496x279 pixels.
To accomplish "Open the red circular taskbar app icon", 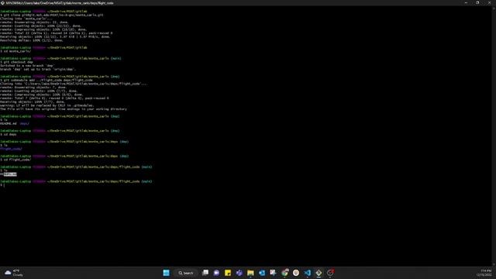I will pos(330,273).
